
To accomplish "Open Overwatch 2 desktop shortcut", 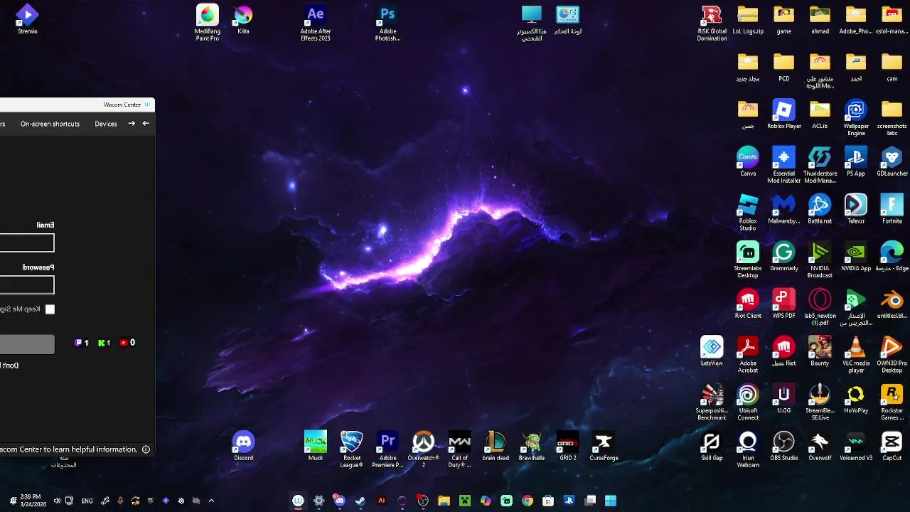I will tap(424, 449).
